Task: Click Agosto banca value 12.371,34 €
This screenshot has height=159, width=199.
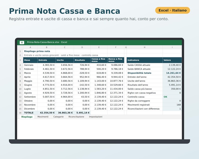Action: 116,93
